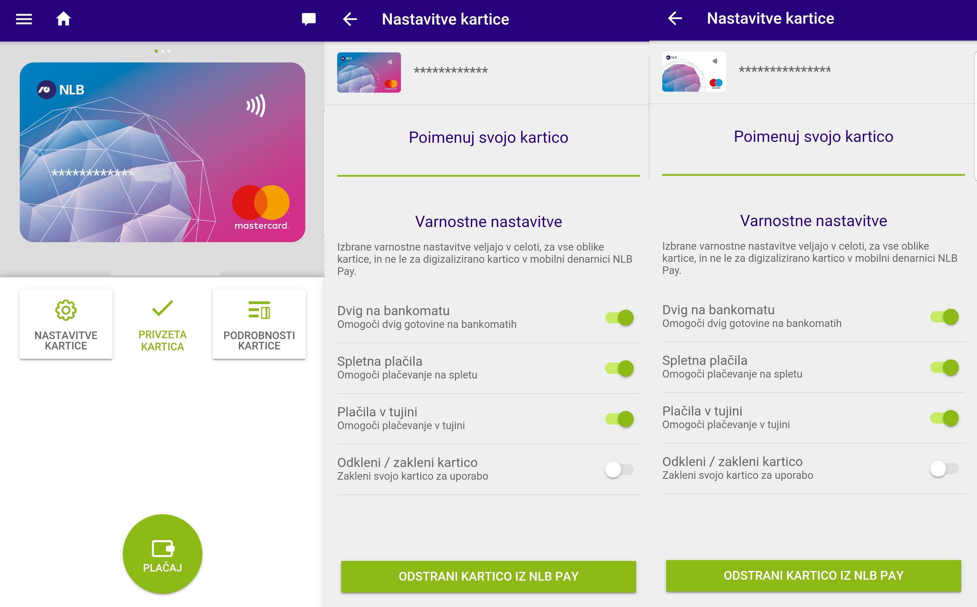The width and height of the screenshot is (977, 607).
Task: Click Odstrani kartico iz NLB Pay in right panel
Action: [813, 575]
